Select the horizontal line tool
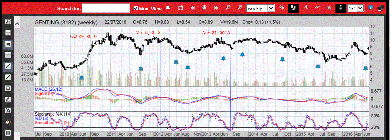The height and width of the screenshot is (140, 392). [8, 55]
